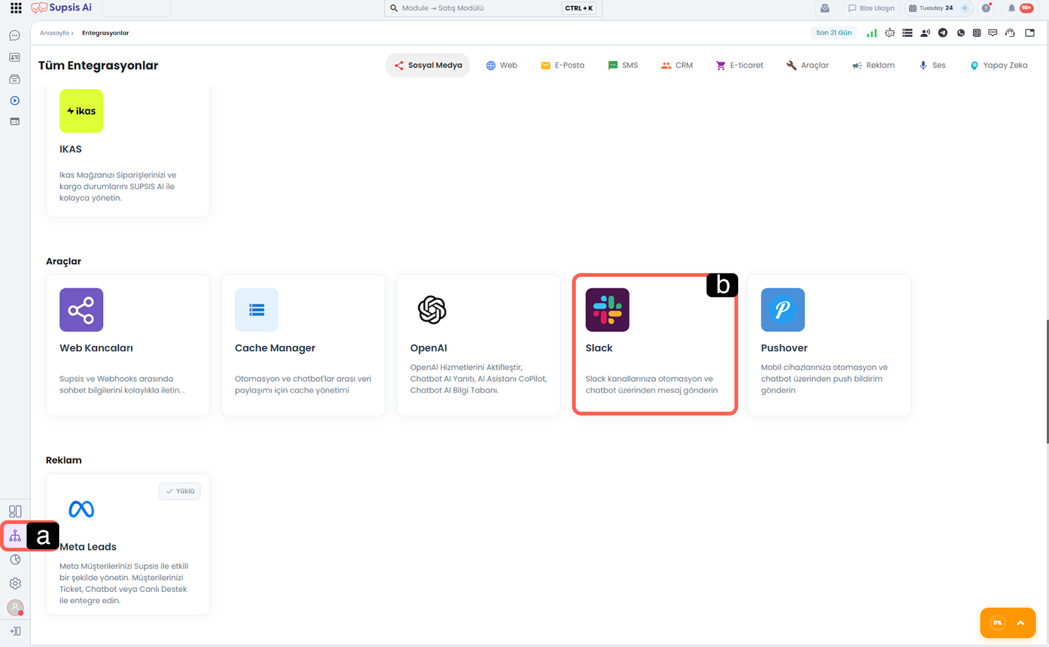Switch to the E-ticaret tab
1049x647 pixels.
click(x=740, y=66)
